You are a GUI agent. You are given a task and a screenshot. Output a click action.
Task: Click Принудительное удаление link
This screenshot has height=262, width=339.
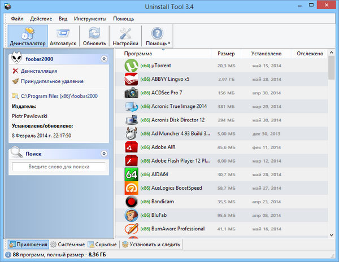51,81
